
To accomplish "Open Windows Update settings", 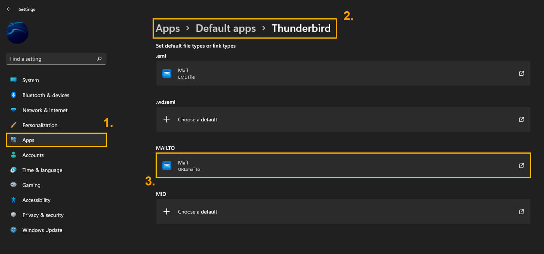I will coord(56,230).
